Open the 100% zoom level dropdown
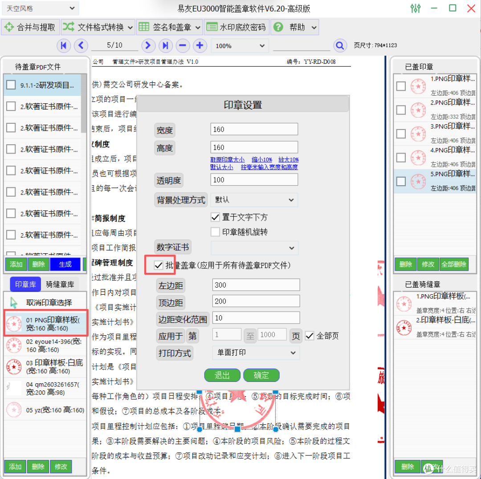This screenshot has width=481, height=479. click(x=240, y=46)
